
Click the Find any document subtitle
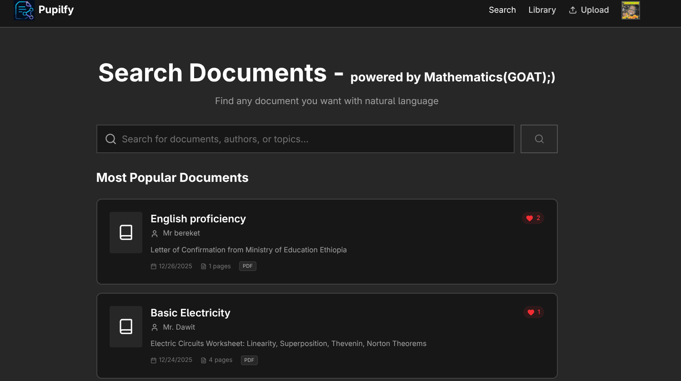(327, 101)
